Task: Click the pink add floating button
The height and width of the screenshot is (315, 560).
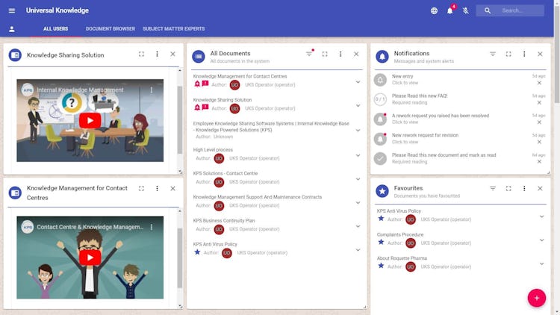Action: [536, 298]
